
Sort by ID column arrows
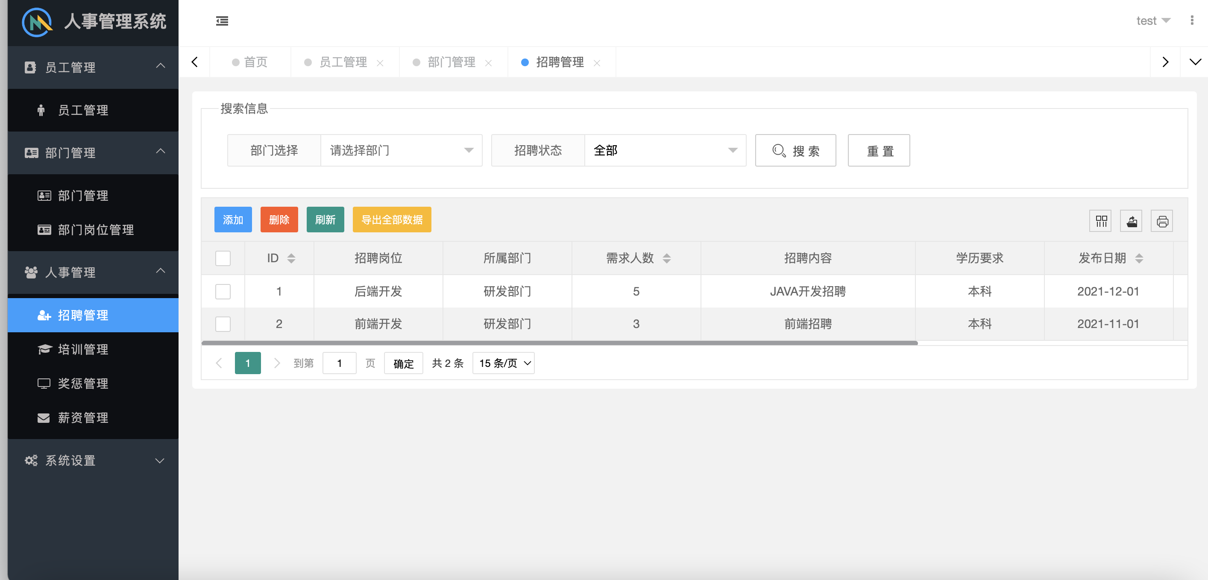coord(291,258)
